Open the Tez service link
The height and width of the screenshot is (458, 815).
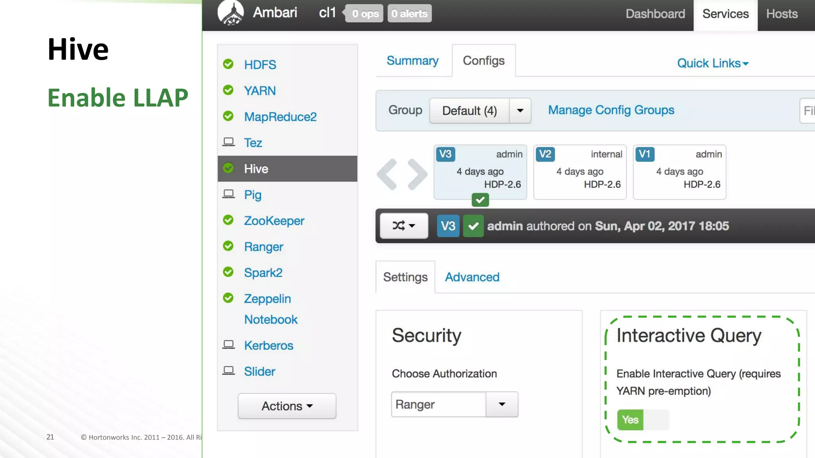[x=253, y=143]
